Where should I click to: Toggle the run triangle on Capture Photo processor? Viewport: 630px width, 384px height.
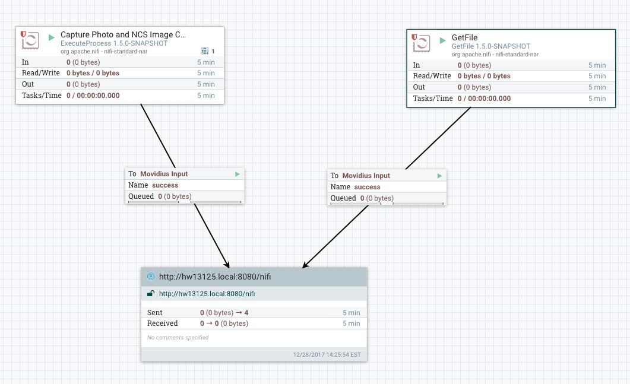coord(52,39)
